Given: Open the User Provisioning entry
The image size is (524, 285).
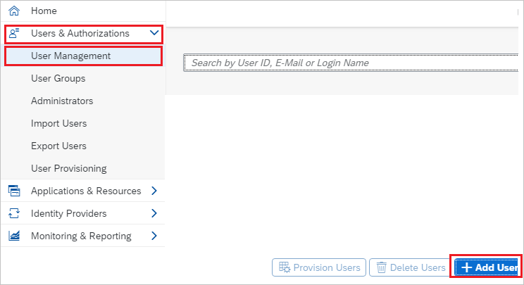Looking at the screenshot, I should coord(83,168).
